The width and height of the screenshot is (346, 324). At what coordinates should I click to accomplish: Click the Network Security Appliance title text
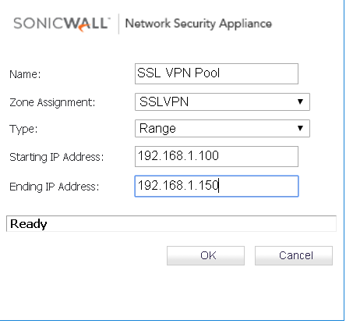(x=199, y=23)
